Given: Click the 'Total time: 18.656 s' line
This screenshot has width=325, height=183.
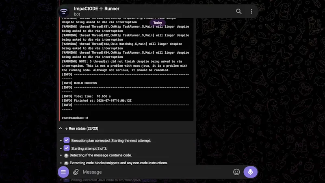Looking at the screenshot, I should [x=86, y=96].
